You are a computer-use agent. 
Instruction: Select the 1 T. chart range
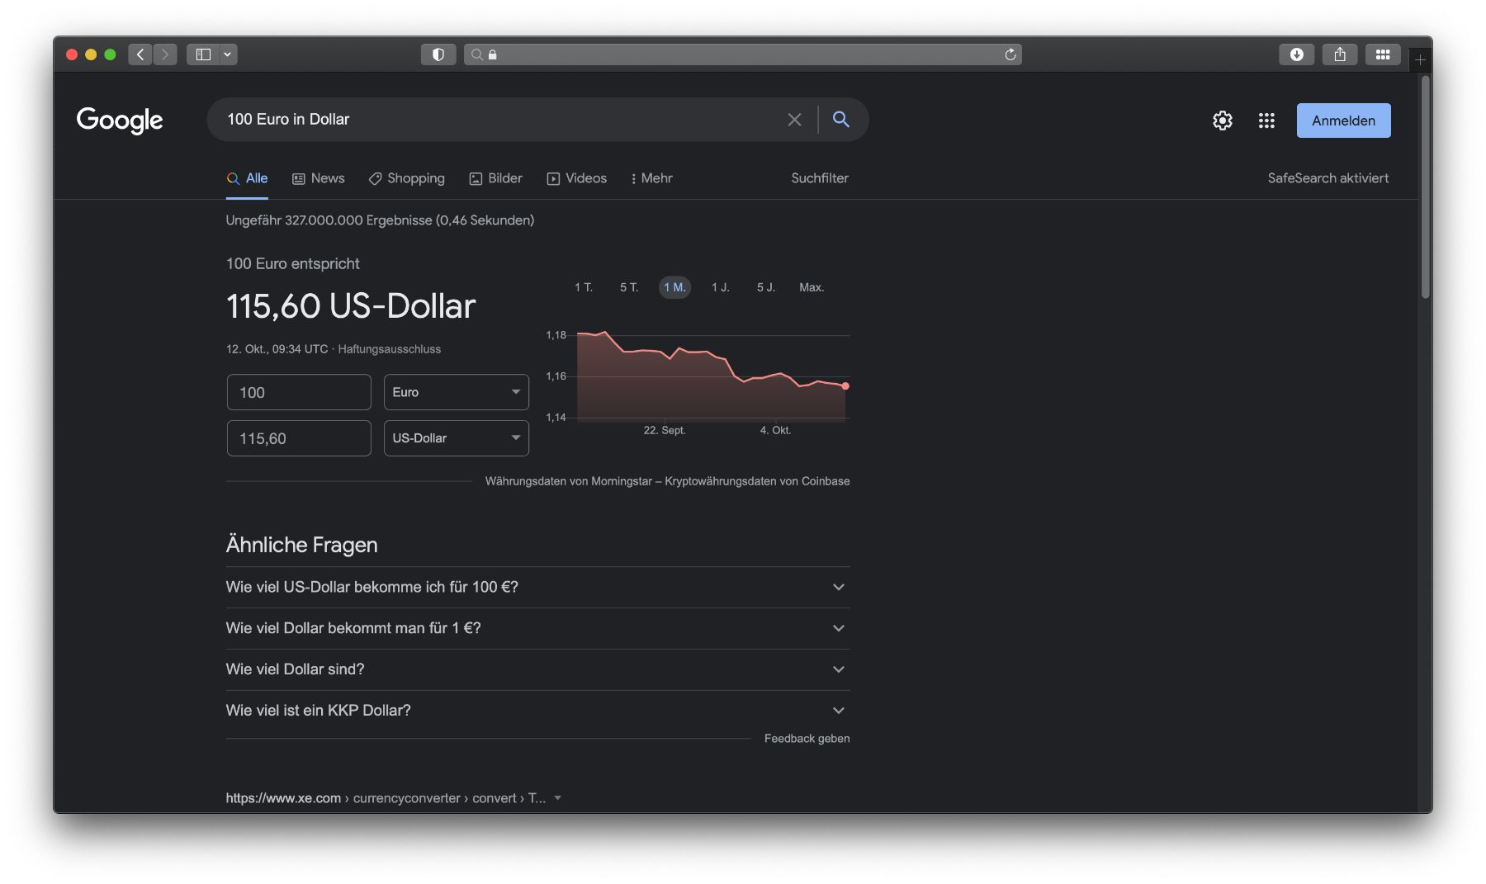[583, 287]
